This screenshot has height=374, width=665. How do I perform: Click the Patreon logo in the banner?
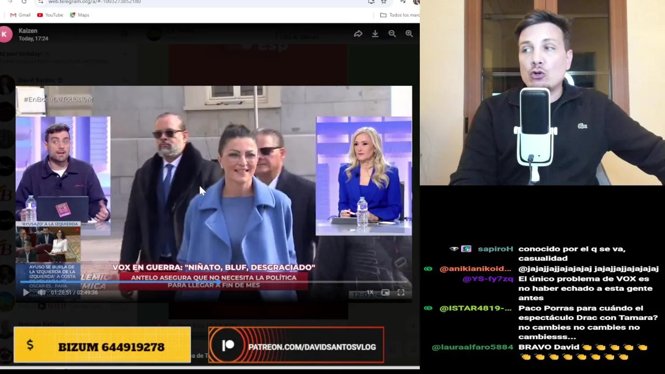pyautogui.click(x=228, y=346)
